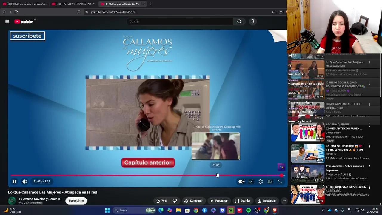The height and width of the screenshot is (215, 382).
Task: Go back with the browser back arrow
Action: coord(4,12)
